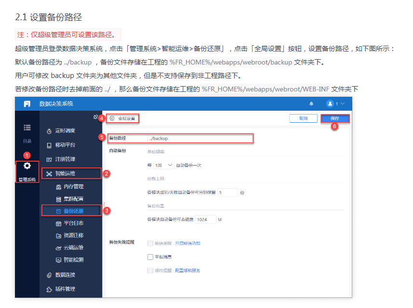Viewport: 413px width, 308px height.
Task: Click the 平台日志 icon
Action: (58, 224)
